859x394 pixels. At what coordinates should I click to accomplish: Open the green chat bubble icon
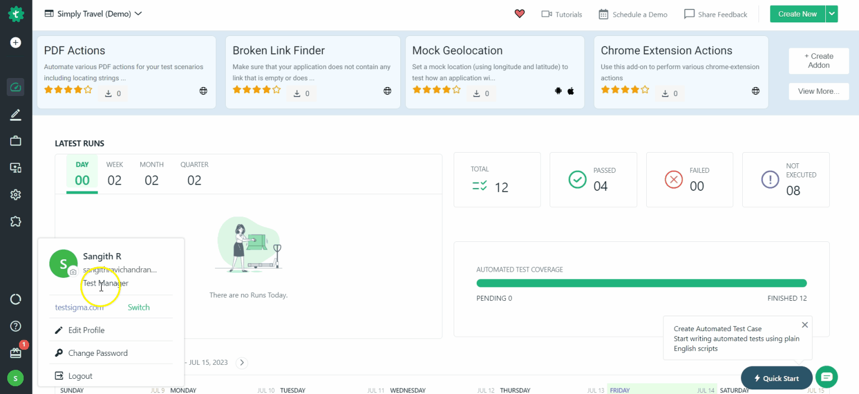826,377
